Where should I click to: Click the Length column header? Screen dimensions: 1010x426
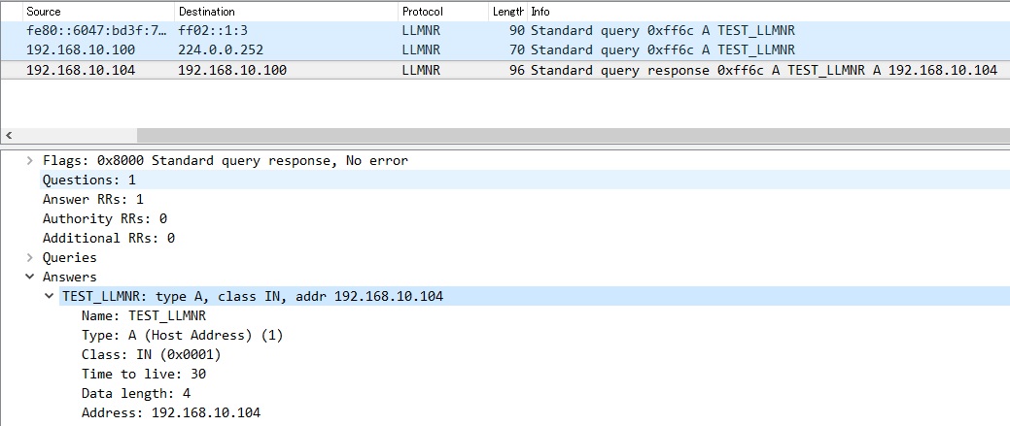click(x=507, y=12)
